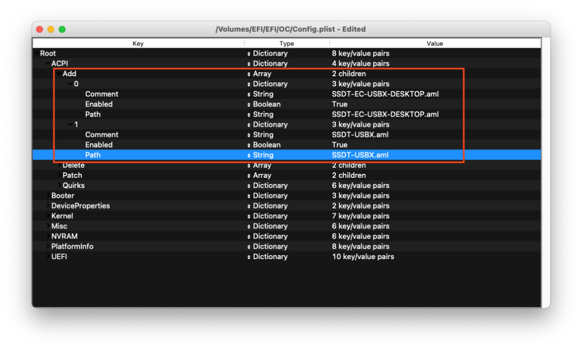Expand the Booter dictionary
The width and height of the screenshot is (582, 350).
(48, 195)
